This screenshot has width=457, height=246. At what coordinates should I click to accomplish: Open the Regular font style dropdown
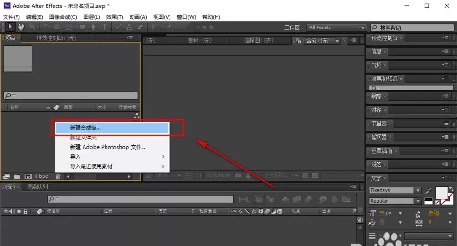418,201
